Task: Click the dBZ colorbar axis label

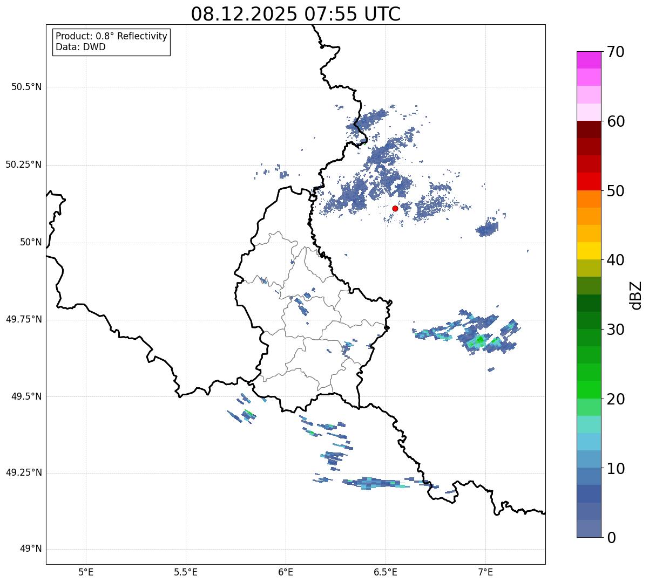Action: (637, 295)
